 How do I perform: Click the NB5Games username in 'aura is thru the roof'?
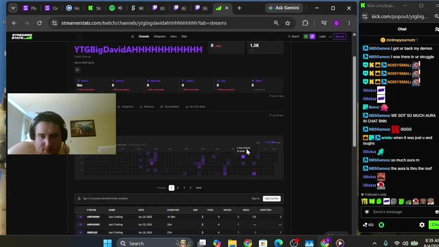point(379,168)
